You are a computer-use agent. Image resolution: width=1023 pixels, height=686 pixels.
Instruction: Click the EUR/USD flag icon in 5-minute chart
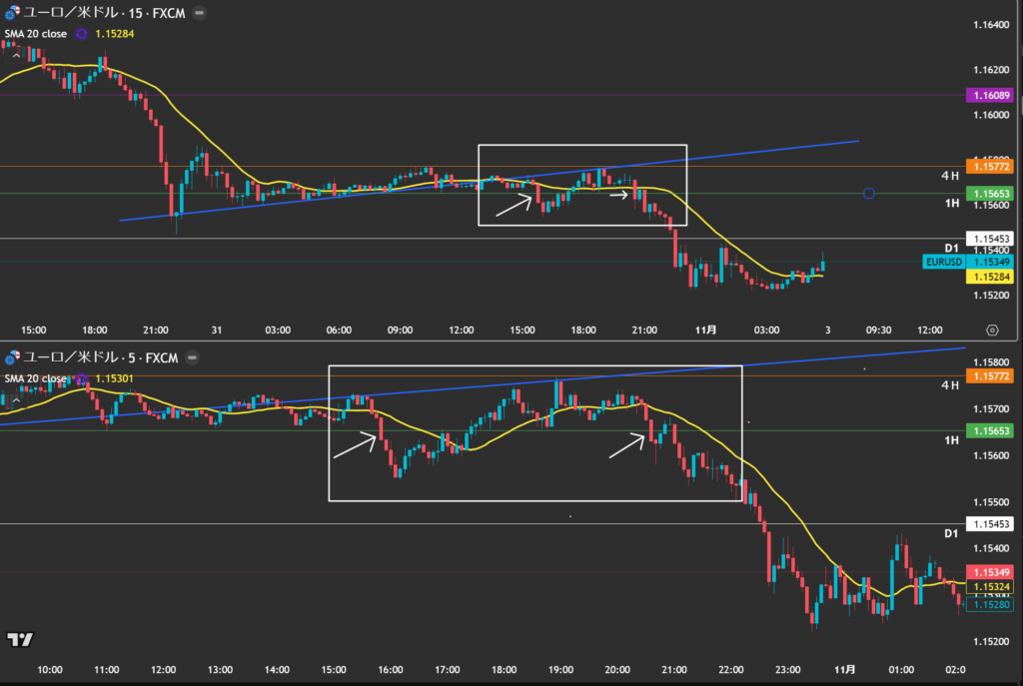click(x=12, y=357)
